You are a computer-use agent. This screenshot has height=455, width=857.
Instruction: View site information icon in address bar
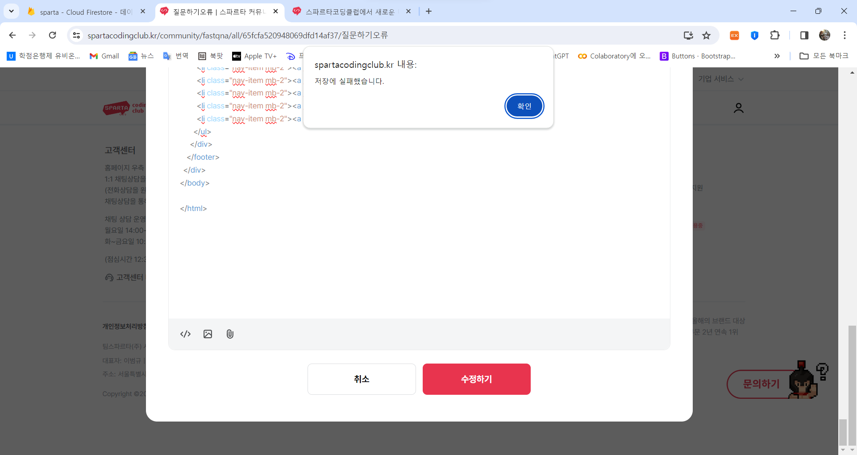[x=76, y=35]
